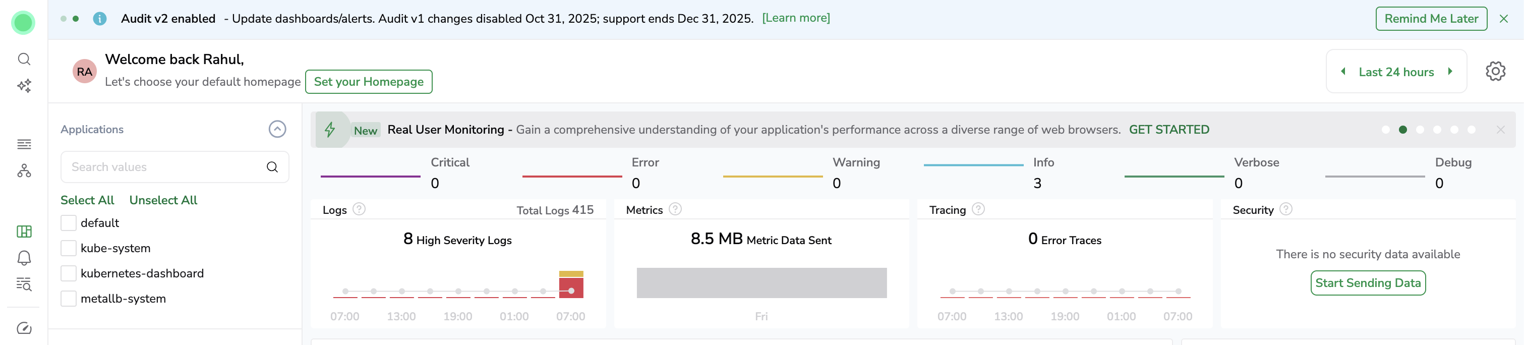Click the AI sparkles icon in sidebar
The image size is (1524, 345).
point(24,86)
